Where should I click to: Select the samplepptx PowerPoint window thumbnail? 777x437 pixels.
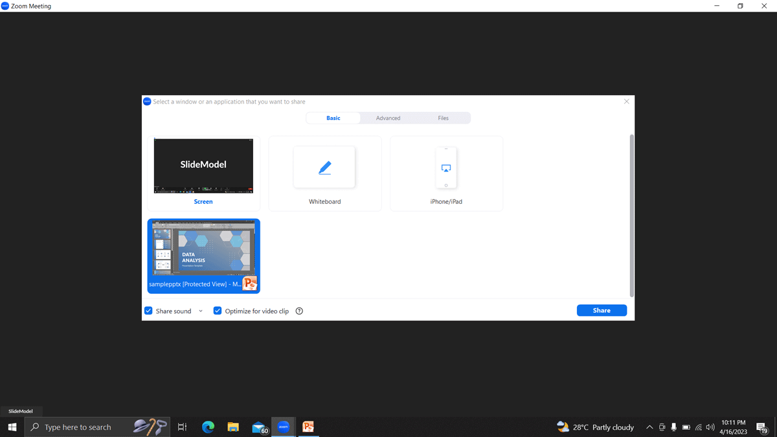[x=203, y=256]
